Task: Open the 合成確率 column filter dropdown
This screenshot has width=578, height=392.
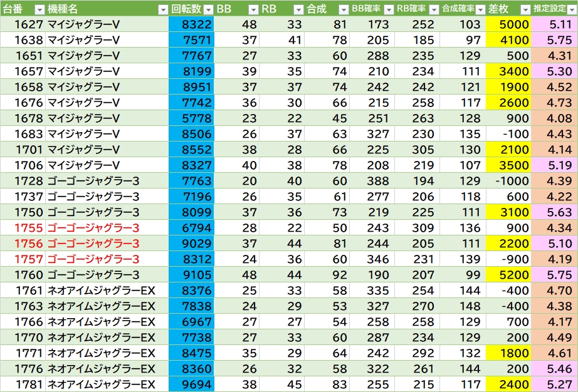Action: click(x=480, y=9)
